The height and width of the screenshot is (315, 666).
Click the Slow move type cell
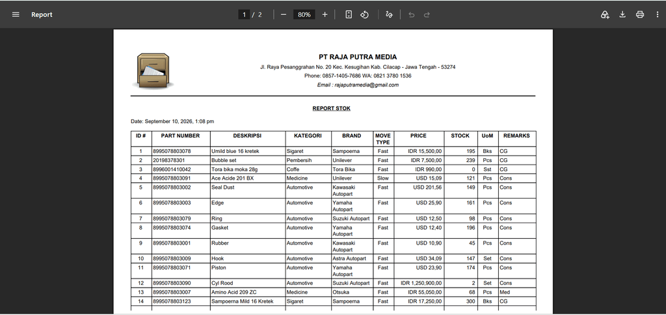pos(382,178)
